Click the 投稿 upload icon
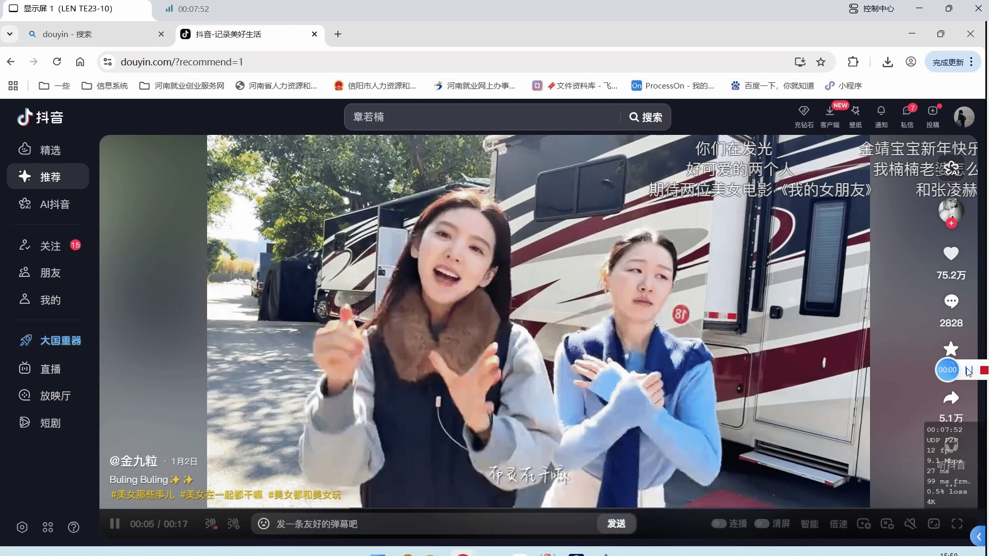Image resolution: width=989 pixels, height=556 pixels. tap(932, 111)
